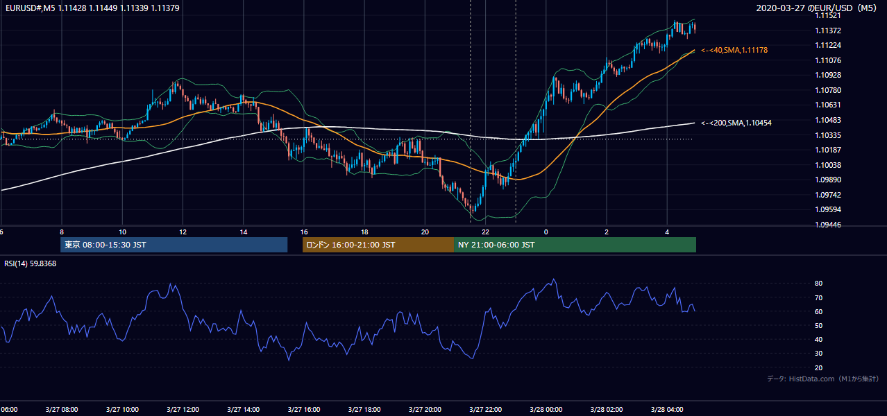
Task: Click price axis value 1.10928
Action: [x=827, y=75]
